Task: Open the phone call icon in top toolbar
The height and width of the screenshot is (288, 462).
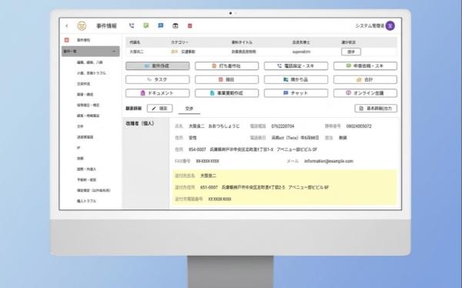Action: [x=132, y=25]
